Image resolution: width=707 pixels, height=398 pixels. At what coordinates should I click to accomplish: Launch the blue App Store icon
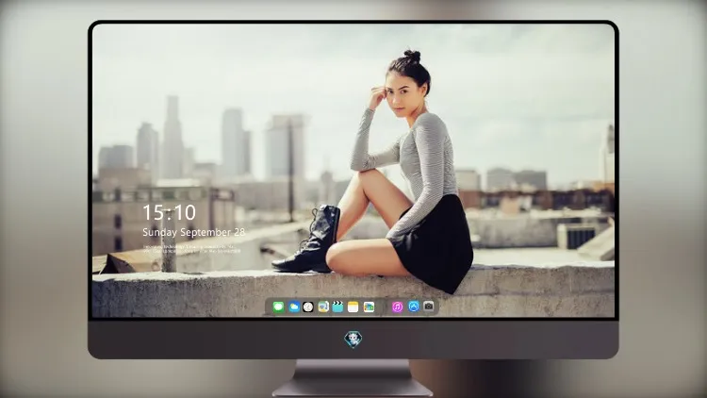(x=414, y=307)
